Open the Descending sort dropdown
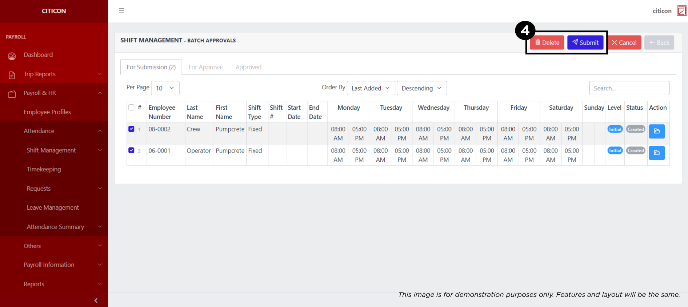Viewport: 688px width, 307px height. click(421, 88)
